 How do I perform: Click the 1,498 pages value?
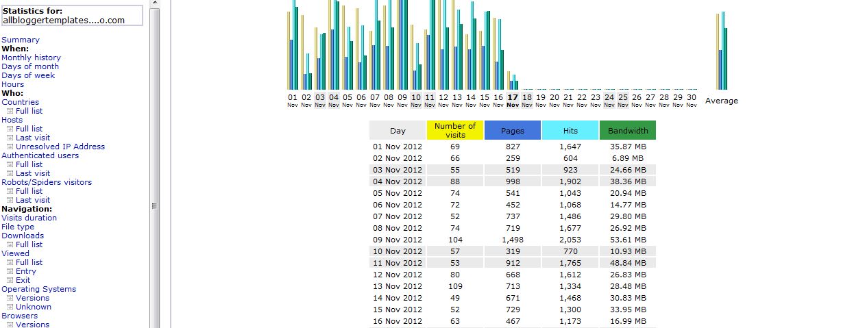point(513,240)
